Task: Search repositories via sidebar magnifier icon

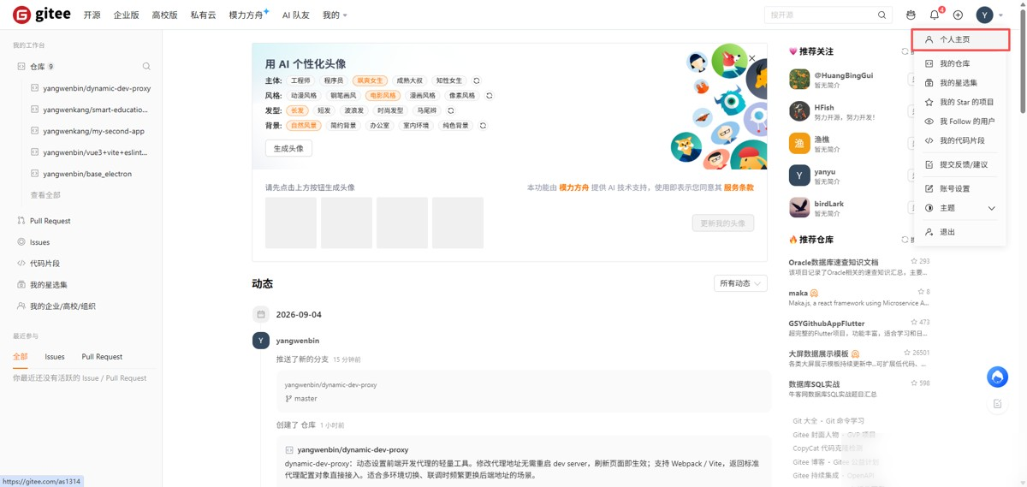Action: 146,66
